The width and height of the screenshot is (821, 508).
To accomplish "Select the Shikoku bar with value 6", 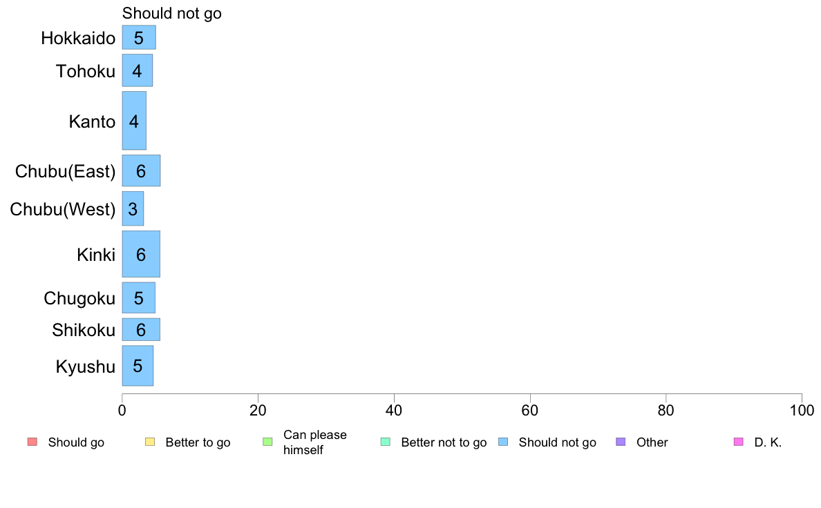I will (141, 330).
